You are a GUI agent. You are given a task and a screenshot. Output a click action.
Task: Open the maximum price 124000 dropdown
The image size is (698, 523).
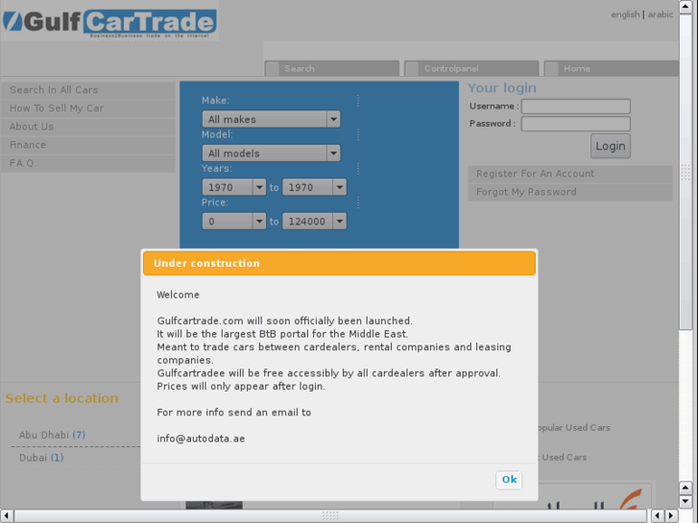coord(314,222)
